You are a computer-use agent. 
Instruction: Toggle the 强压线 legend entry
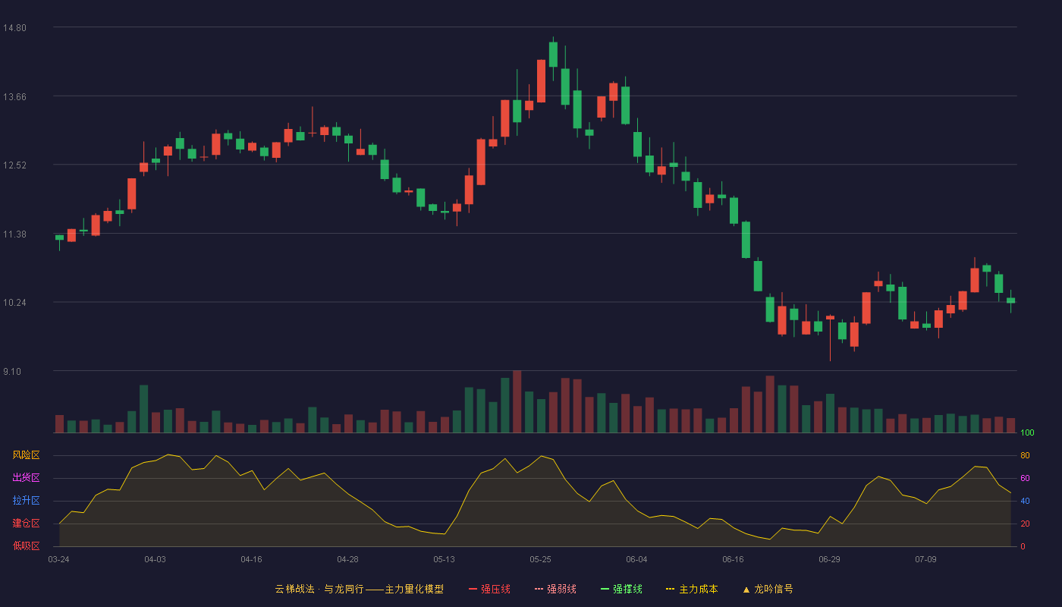coord(489,589)
